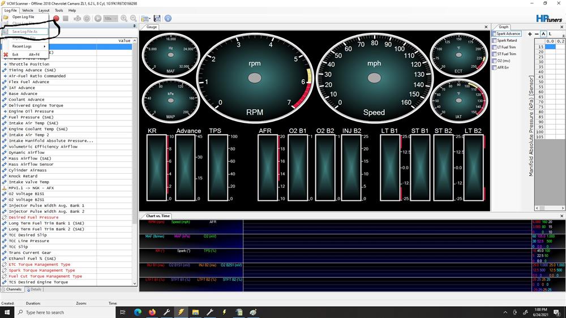Image resolution: width=566 pixels, height=318 pixels.
Task: Select the Throttle Position channel
Action: click(x=29, y=65)
